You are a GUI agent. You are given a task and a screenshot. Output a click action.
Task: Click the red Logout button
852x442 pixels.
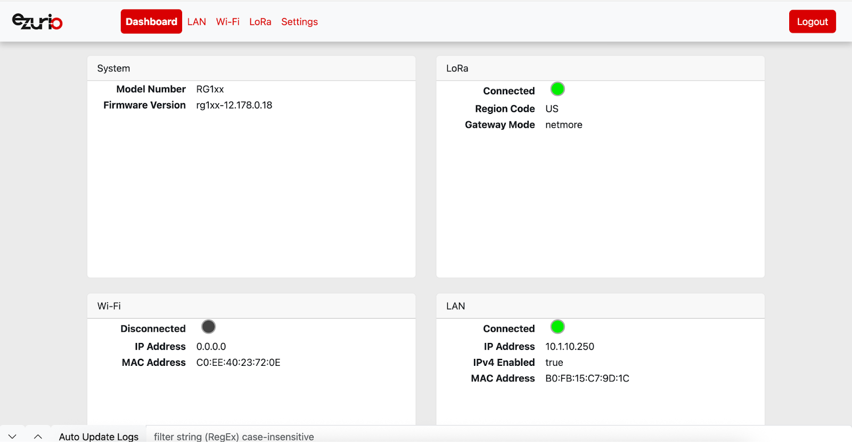click(812, 21)
